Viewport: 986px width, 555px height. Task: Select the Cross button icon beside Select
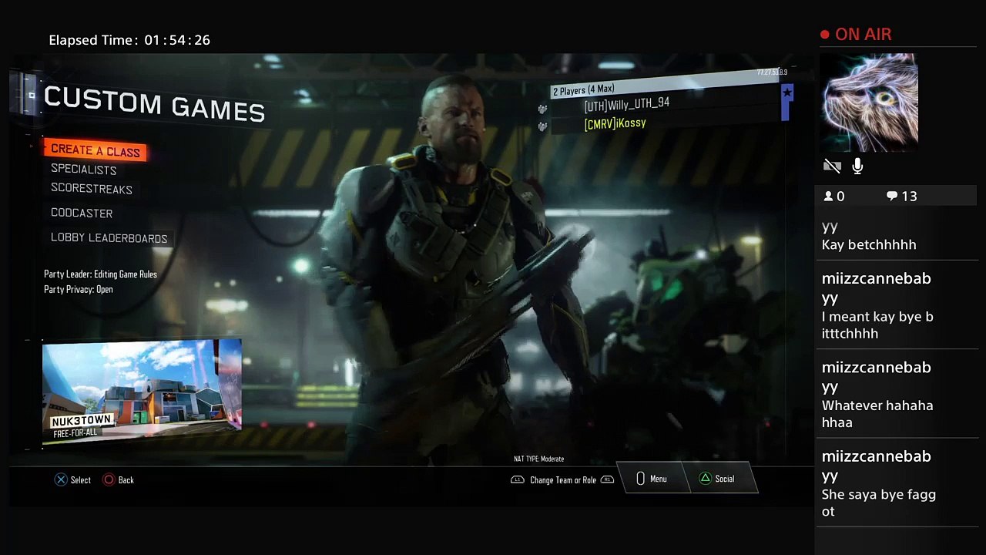click(61, 479)
